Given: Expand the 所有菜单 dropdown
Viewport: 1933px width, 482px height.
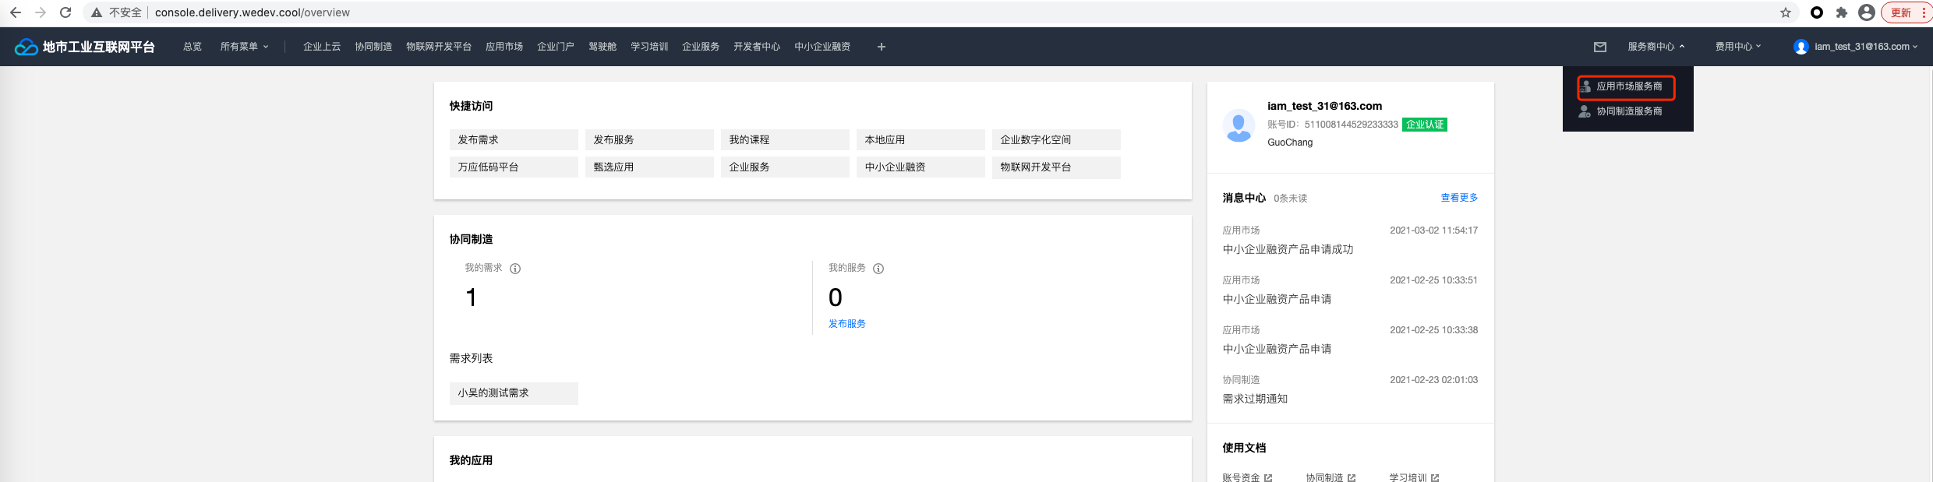Looking at the screenshot, I should click(244, 47).
